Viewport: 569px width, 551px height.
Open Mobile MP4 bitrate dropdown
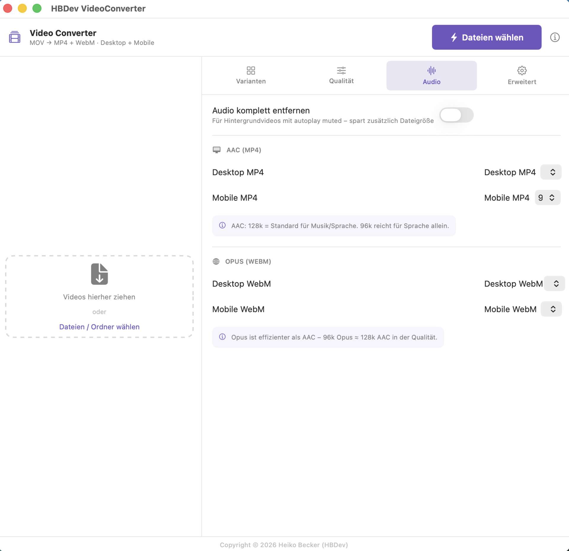(547, 198)
